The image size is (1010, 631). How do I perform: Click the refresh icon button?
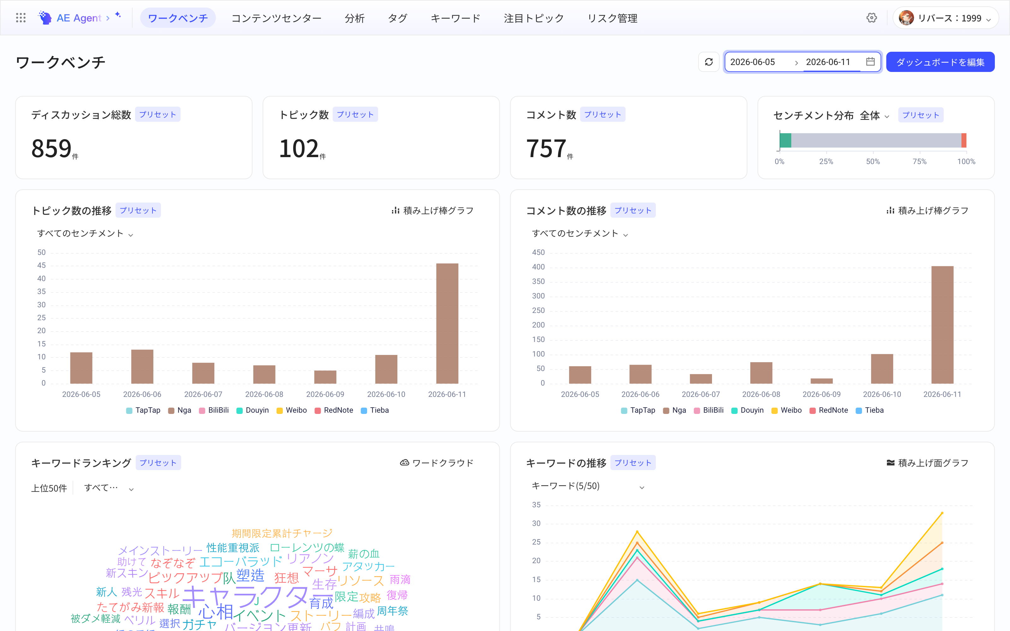709,62
